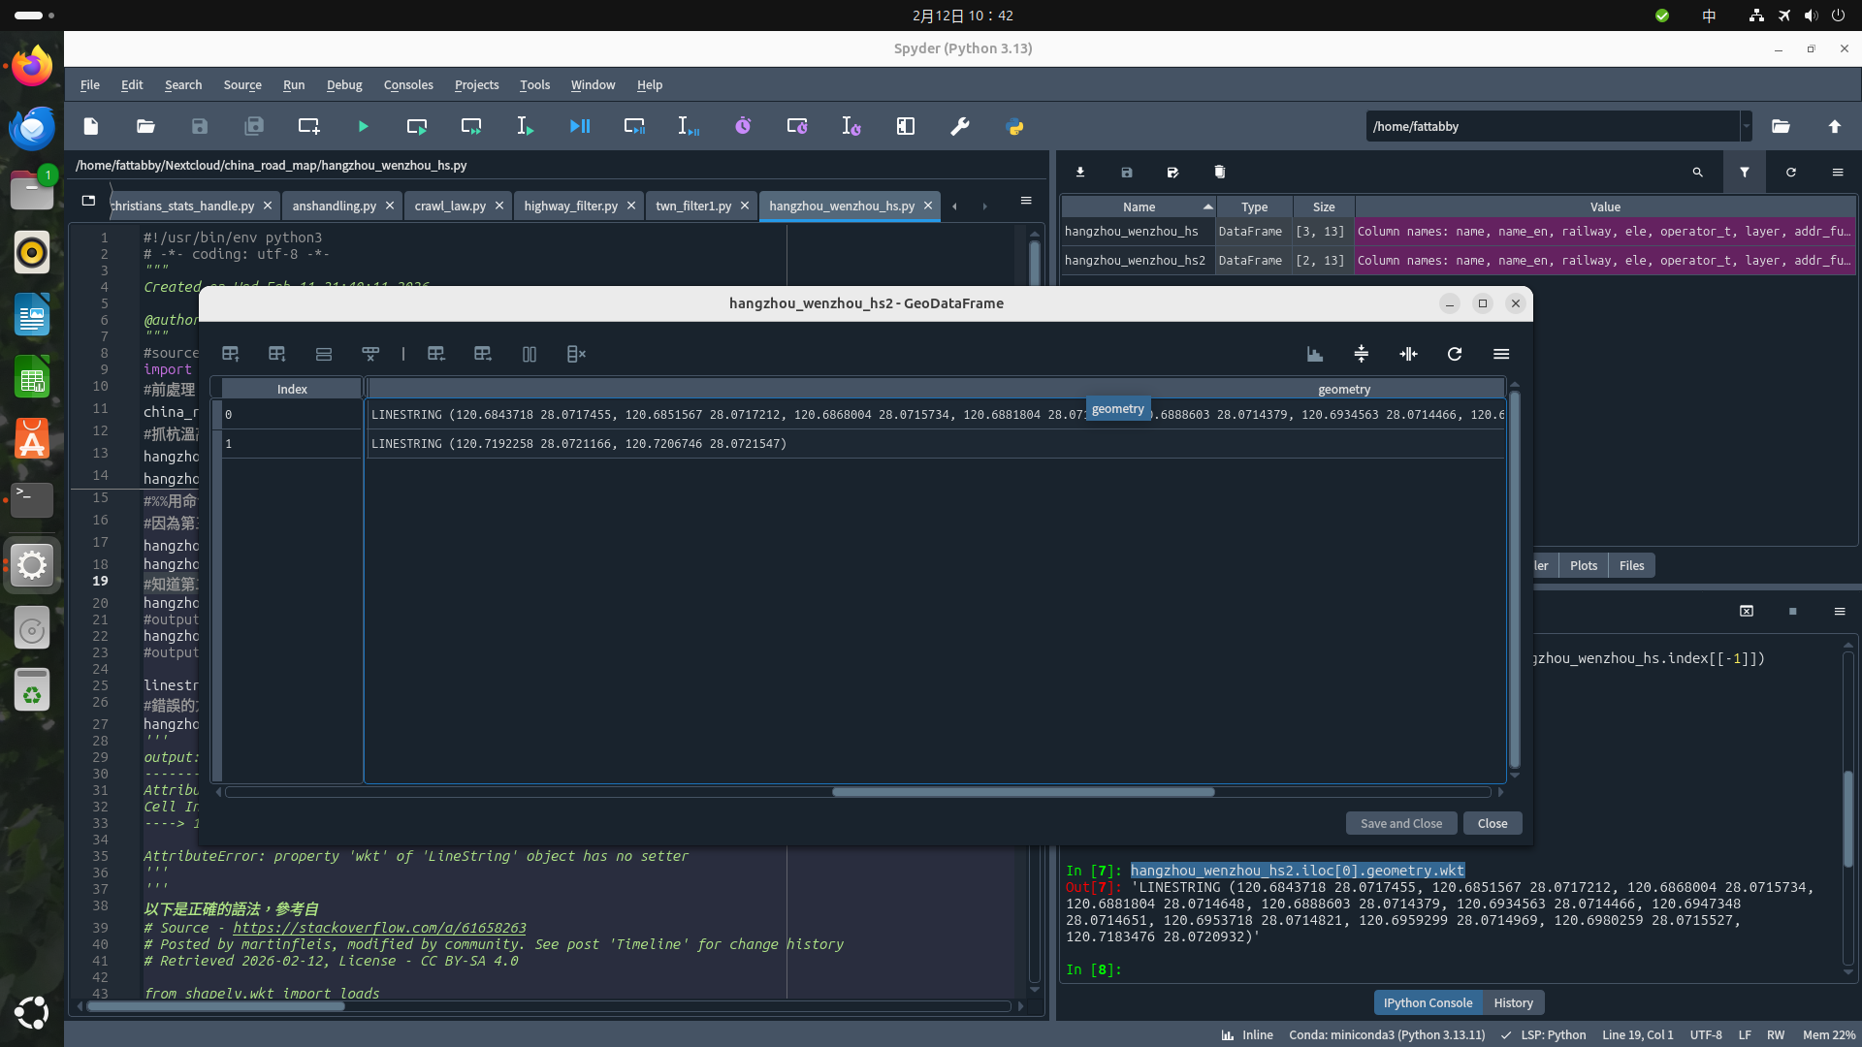Open the Variable Explorer pane options menu
Viewport: 1862px width, 1047px height.
click(x=1838, y=173)
